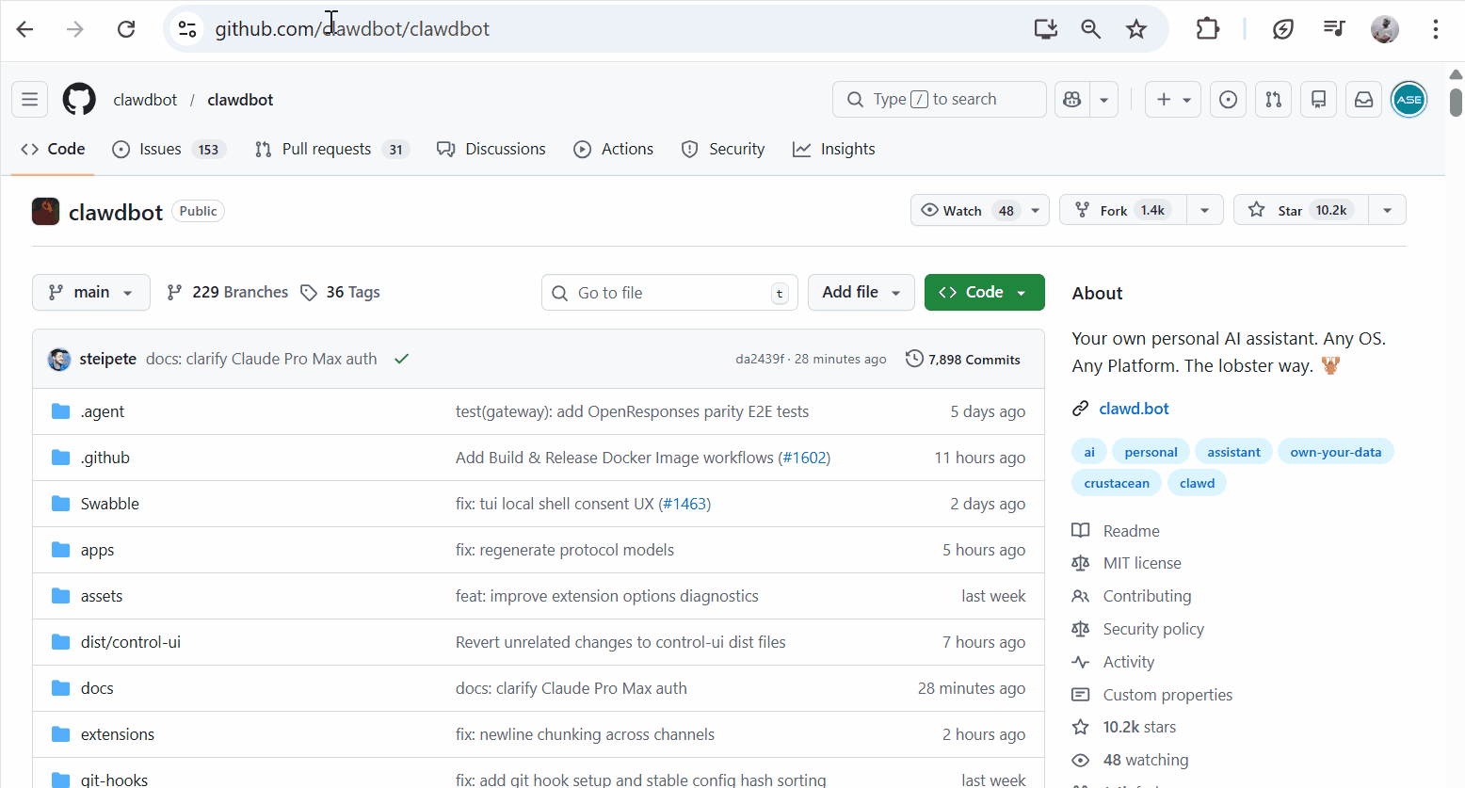
Task: View commit history with 7,898 Commits
Action: point(963,360)
